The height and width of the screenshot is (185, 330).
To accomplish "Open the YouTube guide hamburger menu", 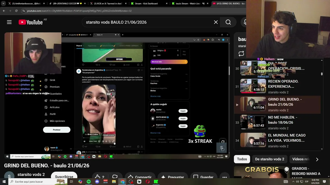I will coord(9,22).
